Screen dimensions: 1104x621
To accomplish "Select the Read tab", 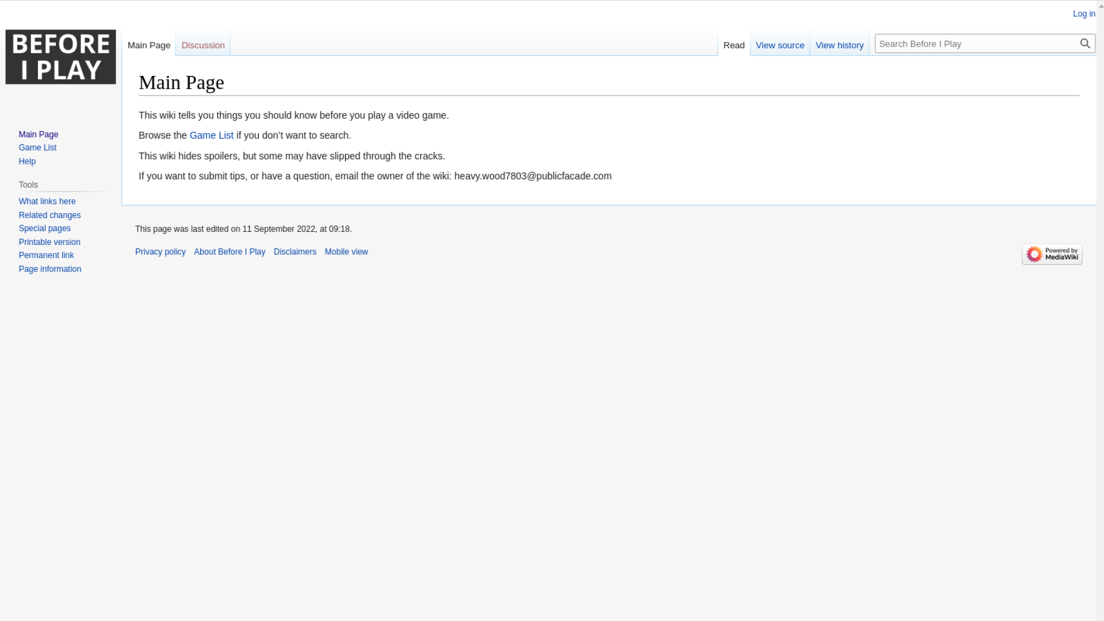I will pyautogui.click(x=734, y=45).
